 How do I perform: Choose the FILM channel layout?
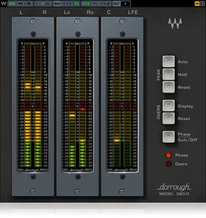[x=106, y=4]
